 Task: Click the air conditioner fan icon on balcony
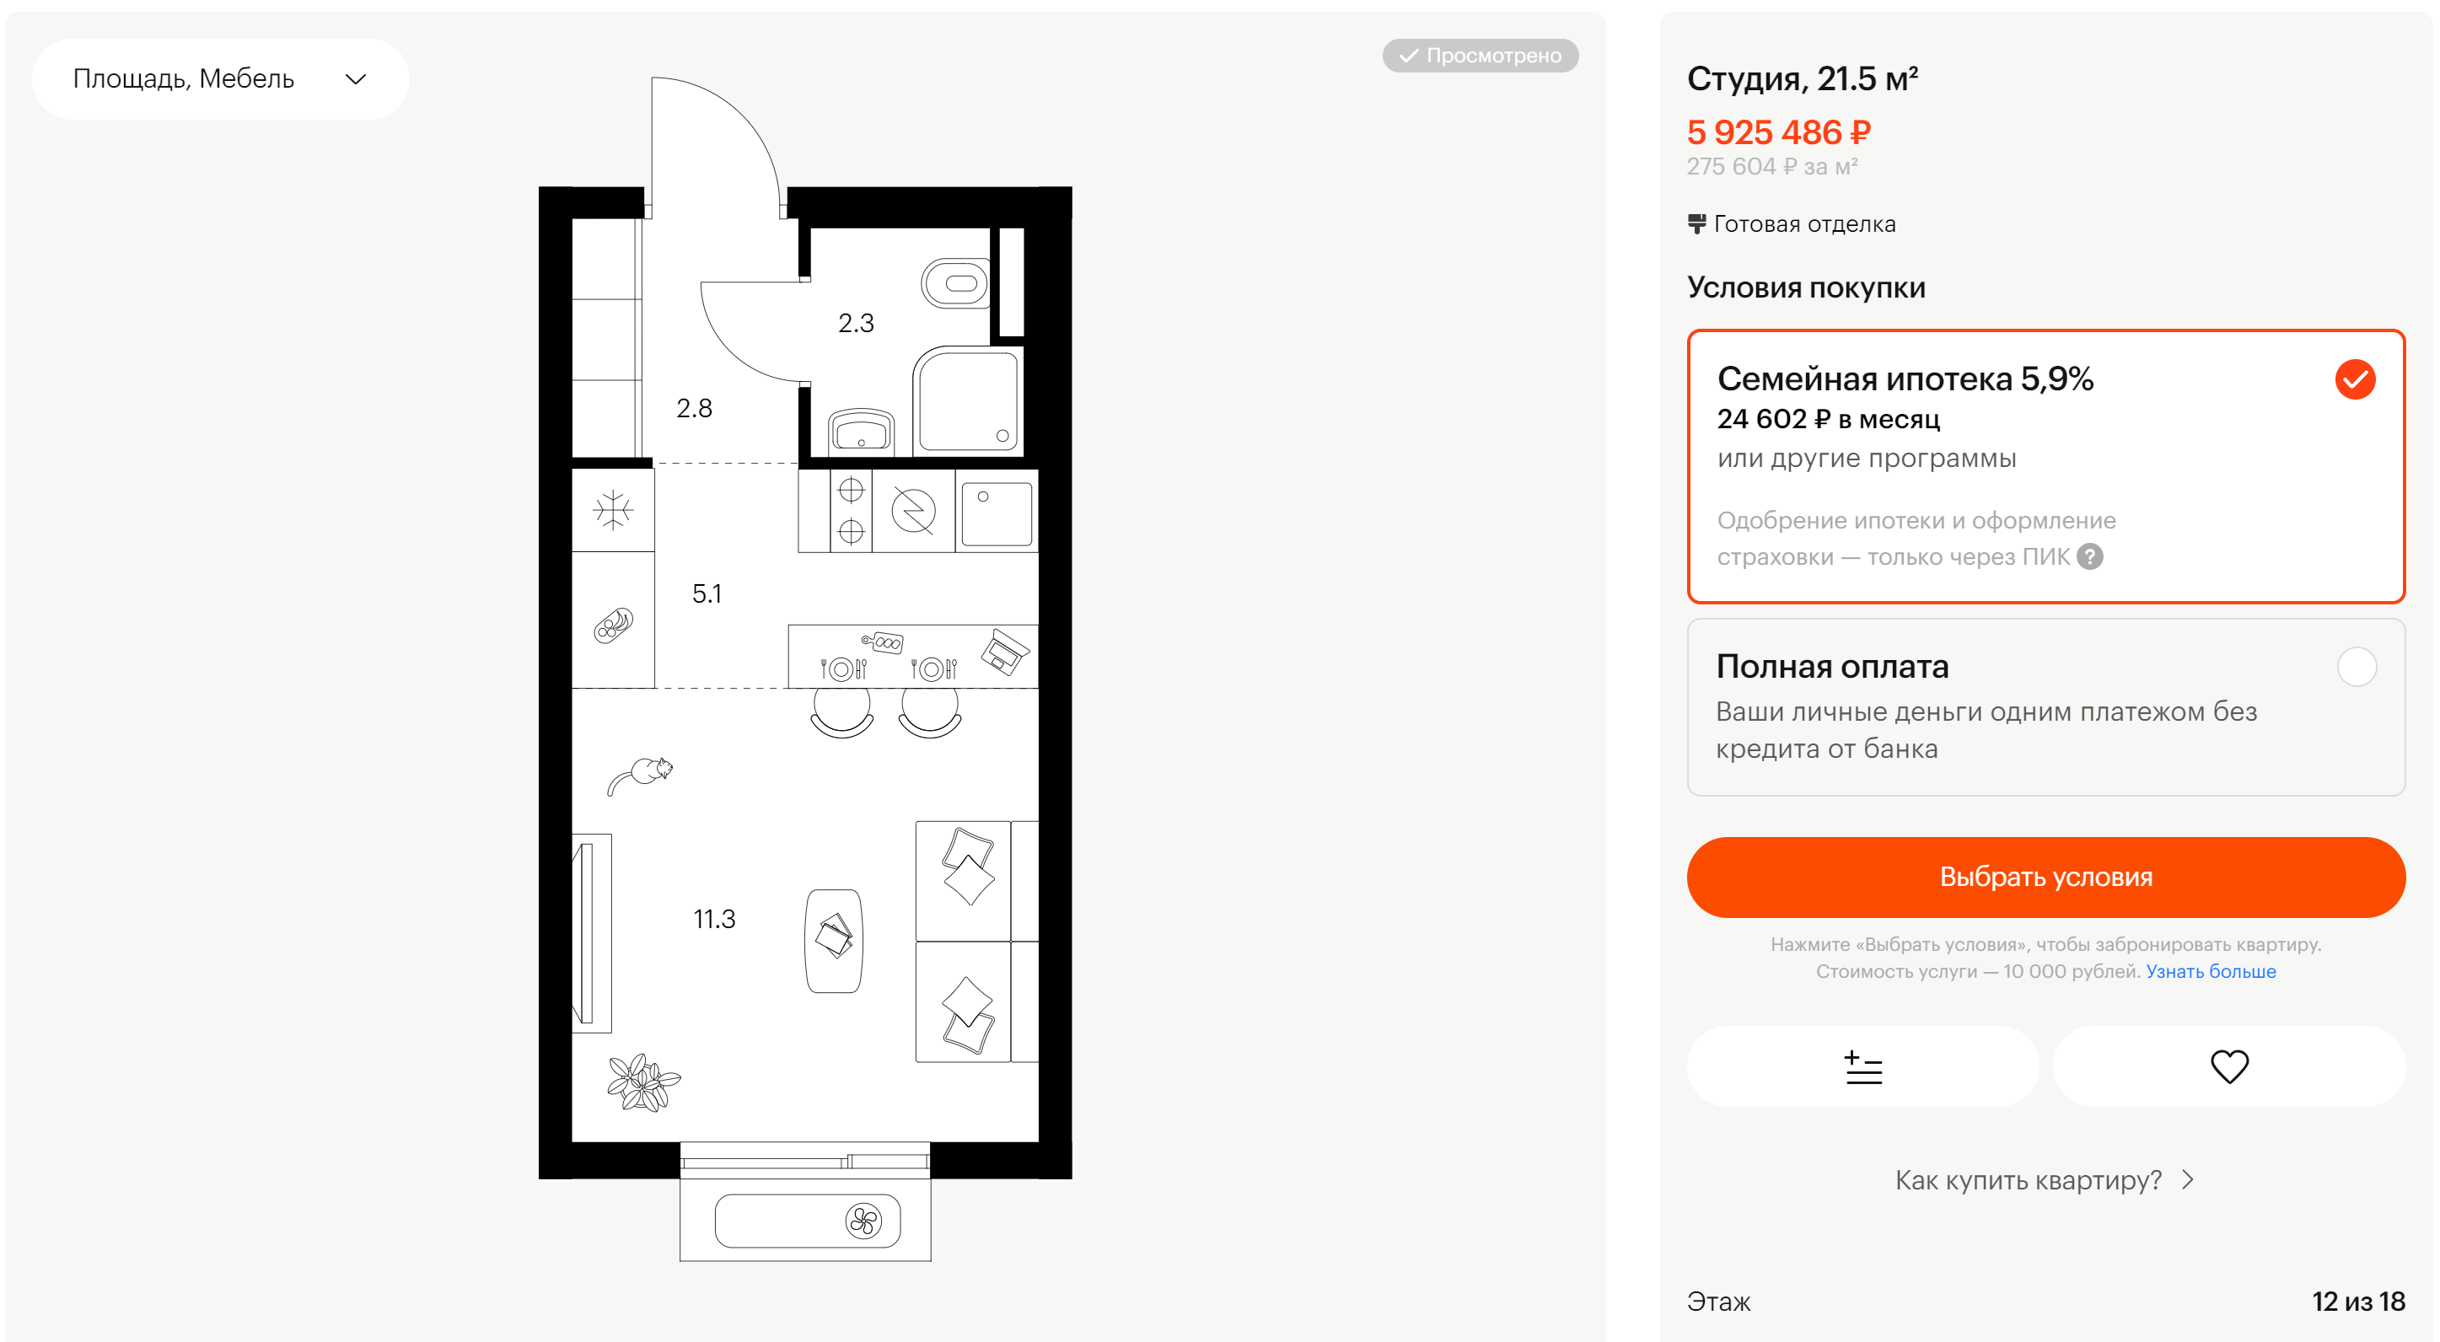(x=863, y=1221)
